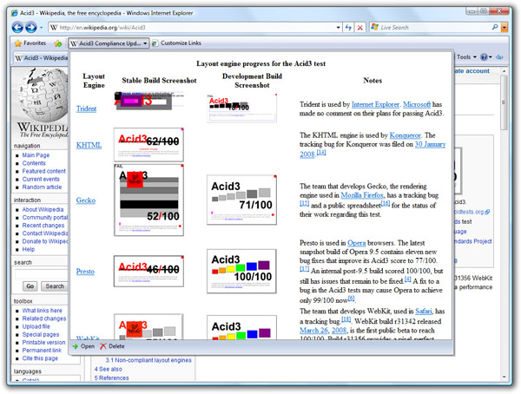Click the Gecko 52/100 stable screenshot
Viewport: 521px width, 394px height.
coord(148,200)
